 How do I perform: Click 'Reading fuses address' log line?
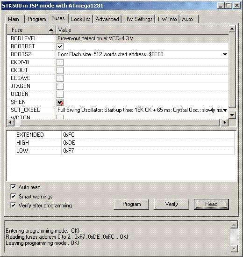click(67, 237)
